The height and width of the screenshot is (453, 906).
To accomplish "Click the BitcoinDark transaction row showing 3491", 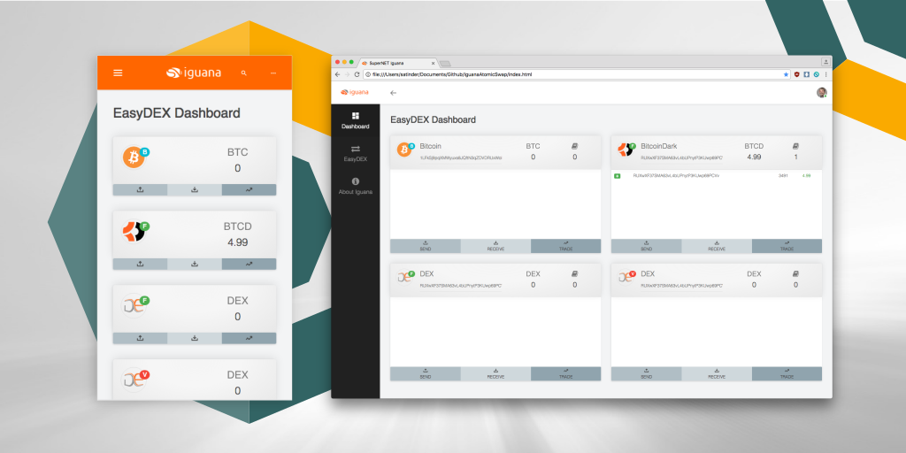I will pos(717,175).
